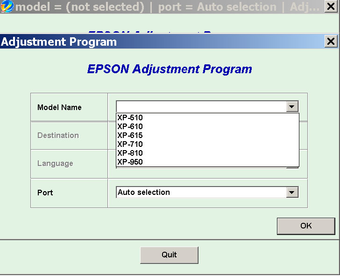Screen dimensions: 340x276
Task: Pick XP-710 from the model list
Action: click(x=207, y=144)
